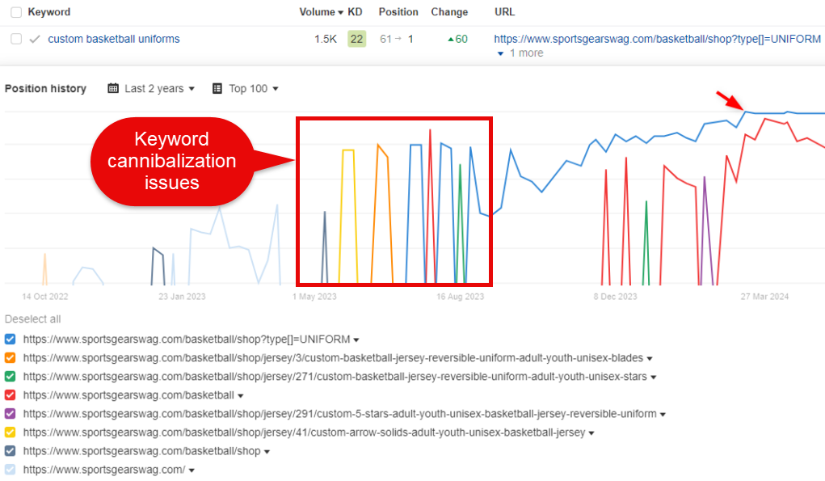Click the '1 May 2023' axis date
The image size is (825, 481).
314,297
